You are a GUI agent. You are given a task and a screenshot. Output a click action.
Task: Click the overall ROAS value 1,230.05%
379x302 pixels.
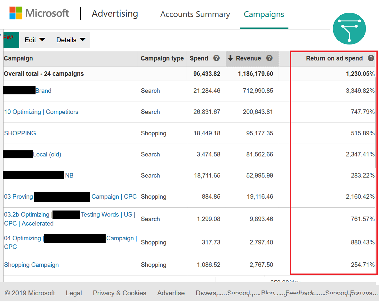click(x=360, y=74)
